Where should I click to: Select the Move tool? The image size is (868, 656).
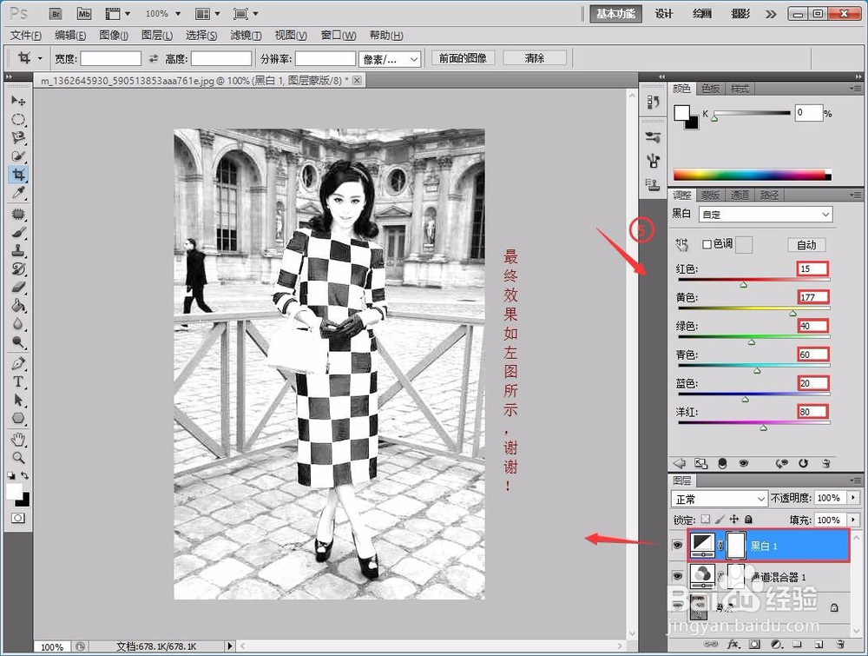tap(18, 101)
